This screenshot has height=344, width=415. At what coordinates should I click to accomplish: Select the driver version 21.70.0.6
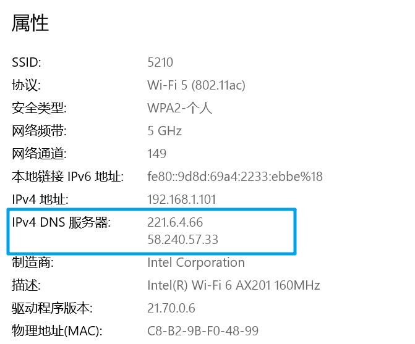[x=173, y=308]
